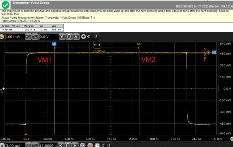Toggle the pin on the vertical toolbar
The width and height of the screenshot is (233, 147).
[96, 37]
